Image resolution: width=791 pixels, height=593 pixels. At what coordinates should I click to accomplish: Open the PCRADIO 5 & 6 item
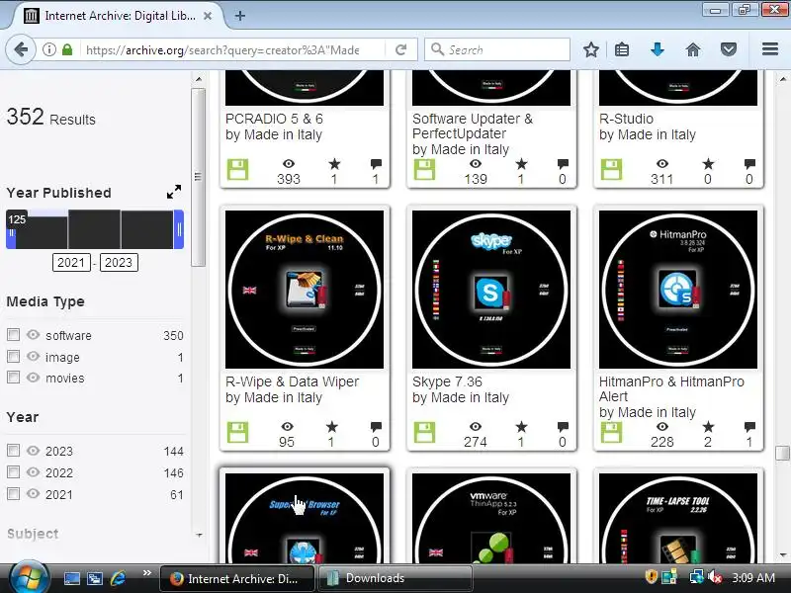click(x=274, y=119)
